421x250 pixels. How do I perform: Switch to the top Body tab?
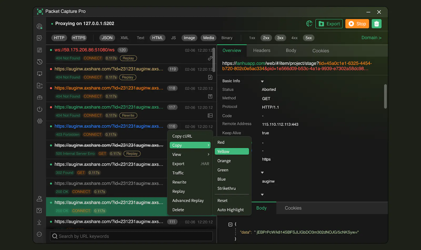291,51
